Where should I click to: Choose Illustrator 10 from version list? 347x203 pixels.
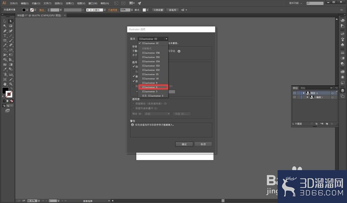[x=153, y=79]
